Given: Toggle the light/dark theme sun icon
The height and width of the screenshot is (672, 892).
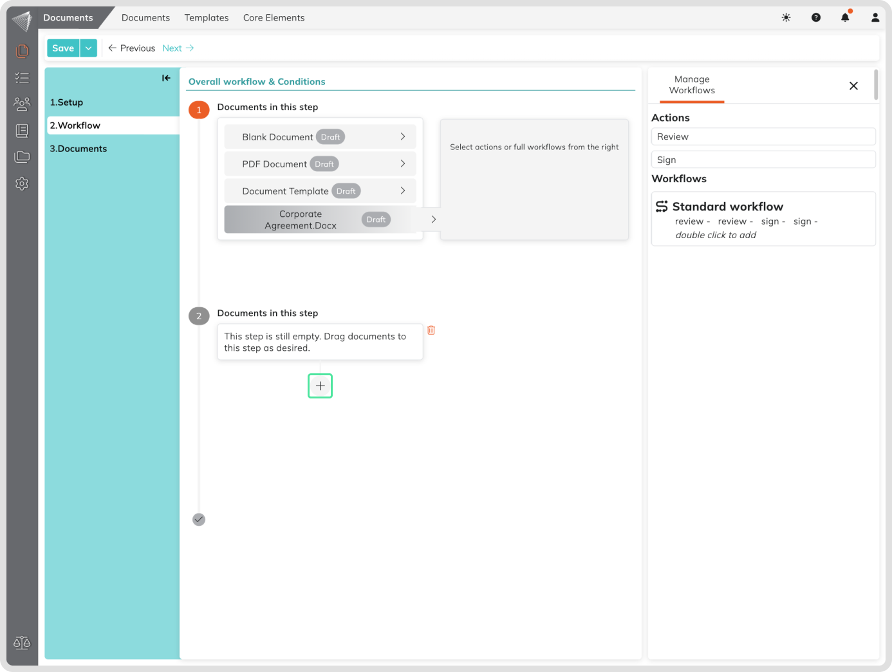Looking at the screenshot, I should click(786, 17).
